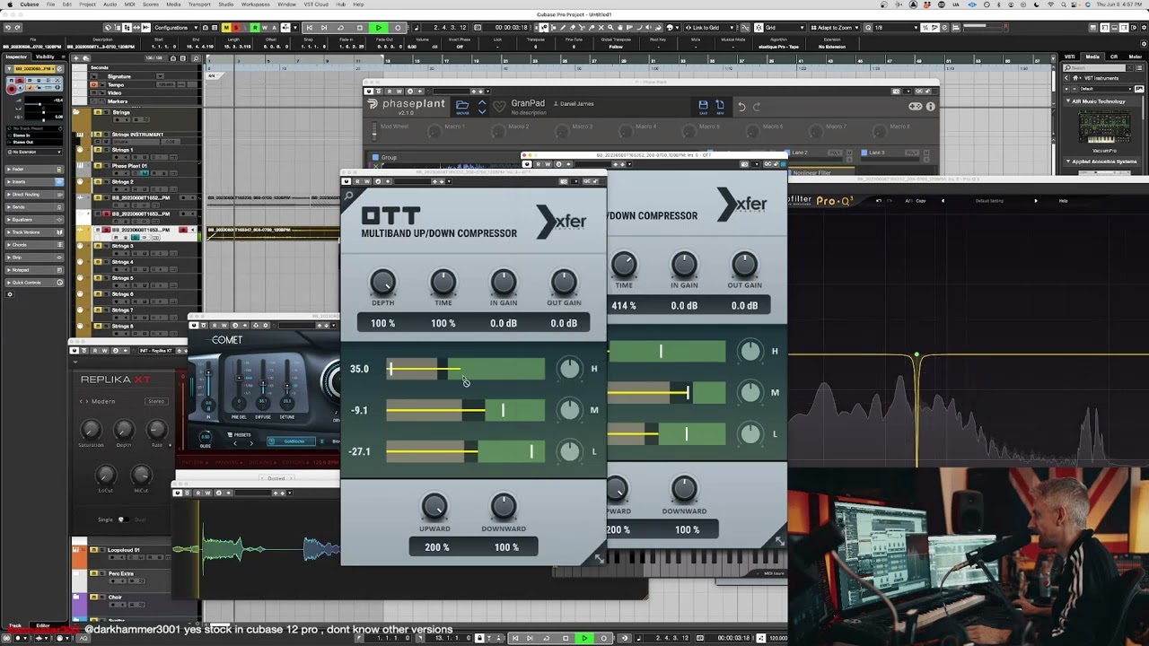This screenshot has height=646, width=1149.
Task: Turn the OTT Depth knob
Action: coord(382,282)
